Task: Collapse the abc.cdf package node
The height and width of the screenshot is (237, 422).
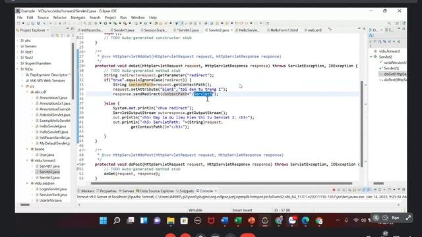Action: pos(28,92)
